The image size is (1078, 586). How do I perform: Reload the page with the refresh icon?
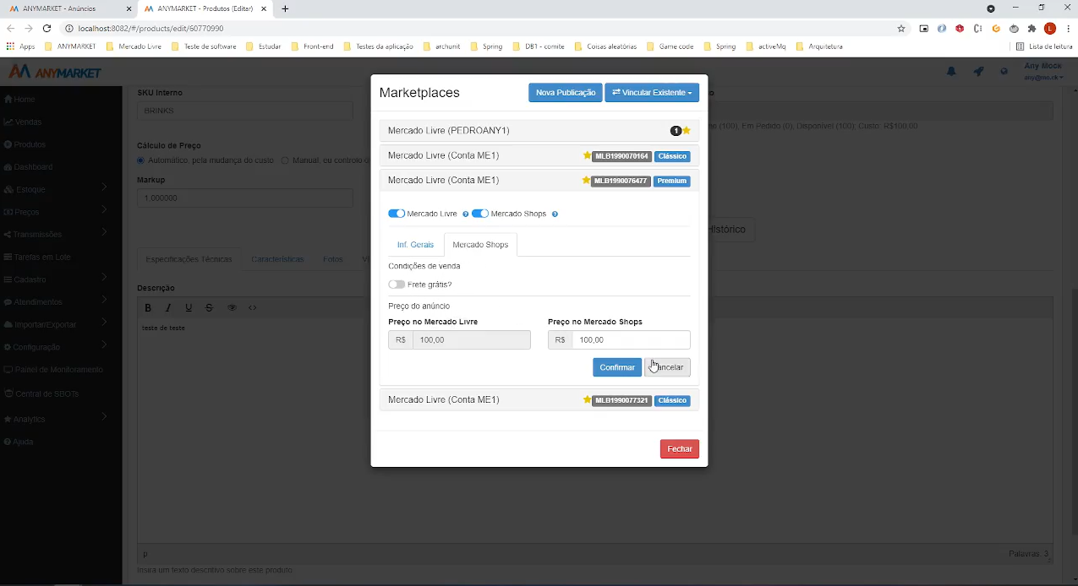(47, 28)
